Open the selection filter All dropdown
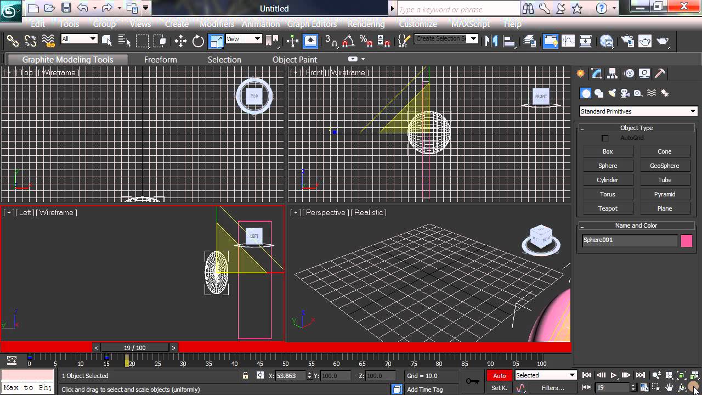The image size is (702, 395). pyautogui.click(x=79, y=39)
